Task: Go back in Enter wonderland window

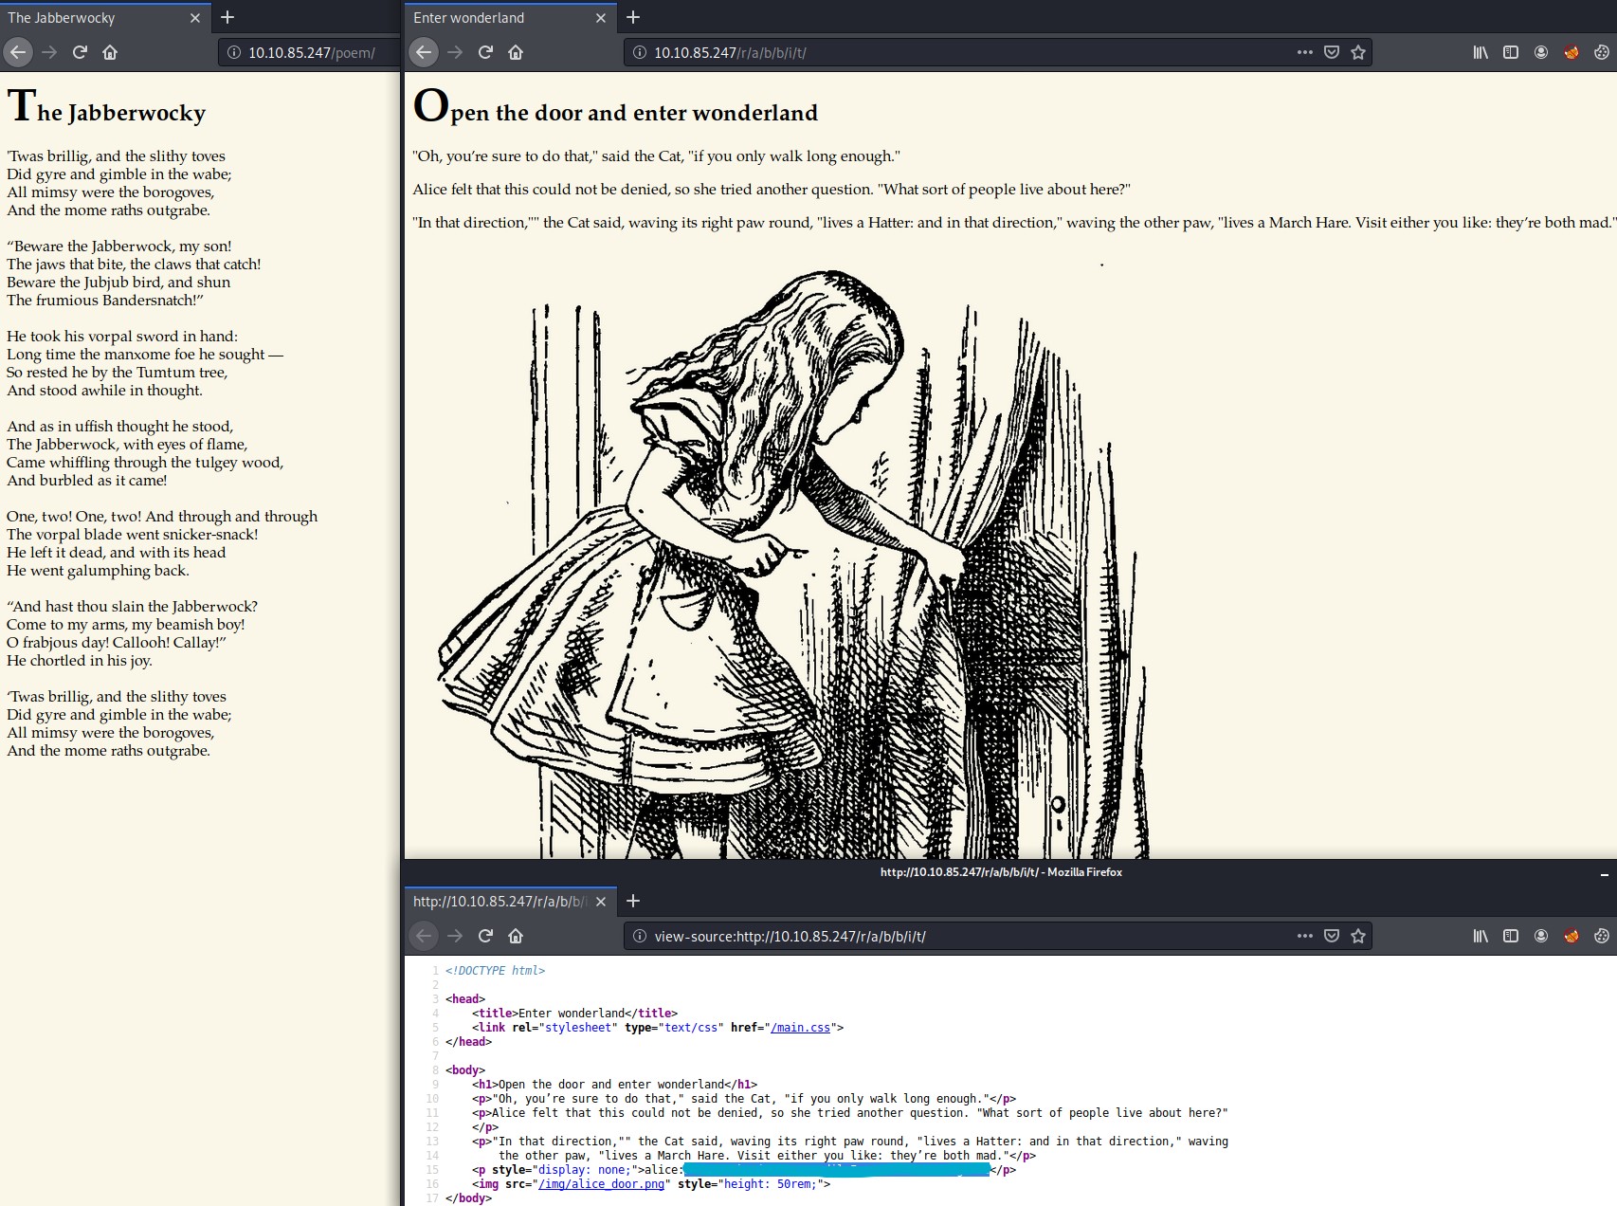Action: [x=423, y=52]
